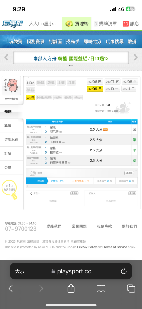This screenshot has width=142, height=309.
Task: Tap 大小 page text size control
Action: pos(19,271)
